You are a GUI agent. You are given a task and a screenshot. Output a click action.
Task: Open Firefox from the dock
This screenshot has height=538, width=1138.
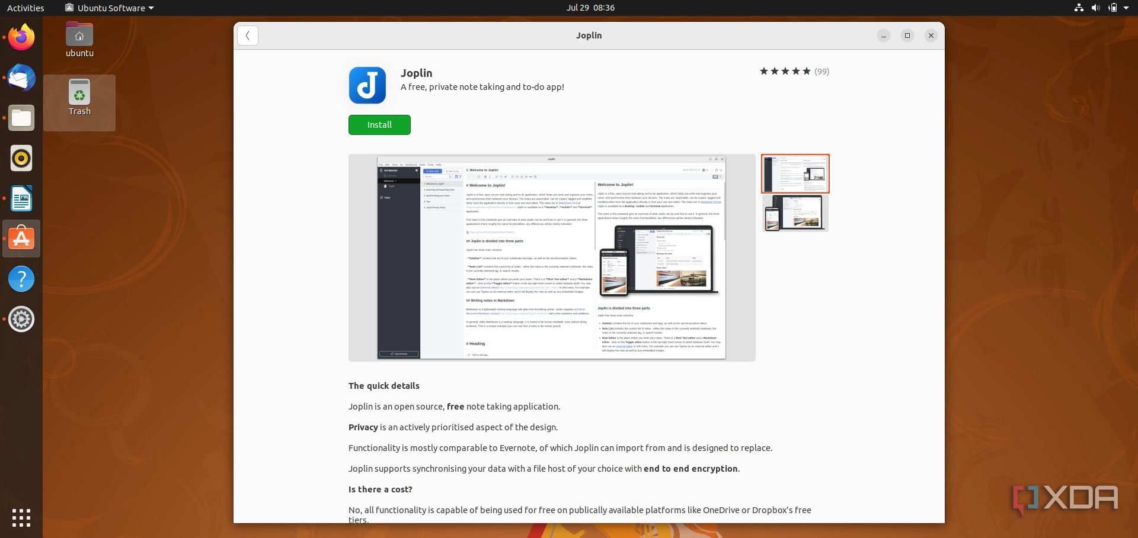[x=21, y=38]
